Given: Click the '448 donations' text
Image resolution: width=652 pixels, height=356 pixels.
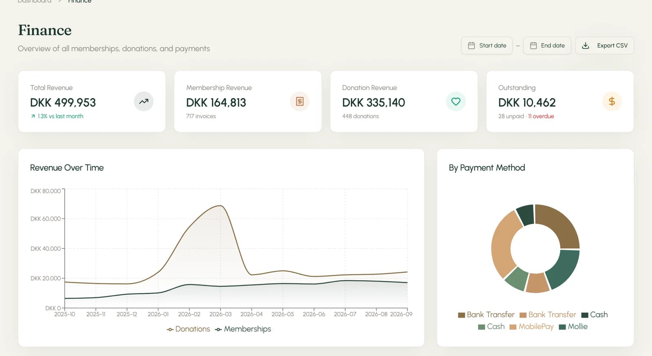Looking at the screenshot, I should pos(361,116).
